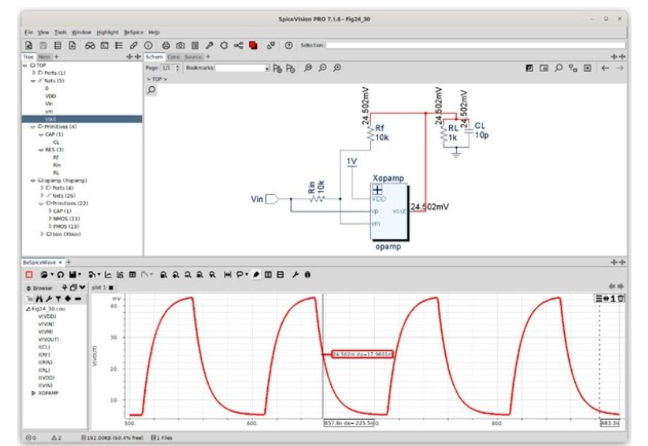Open the Tools menu

click(x=60, y=32)
